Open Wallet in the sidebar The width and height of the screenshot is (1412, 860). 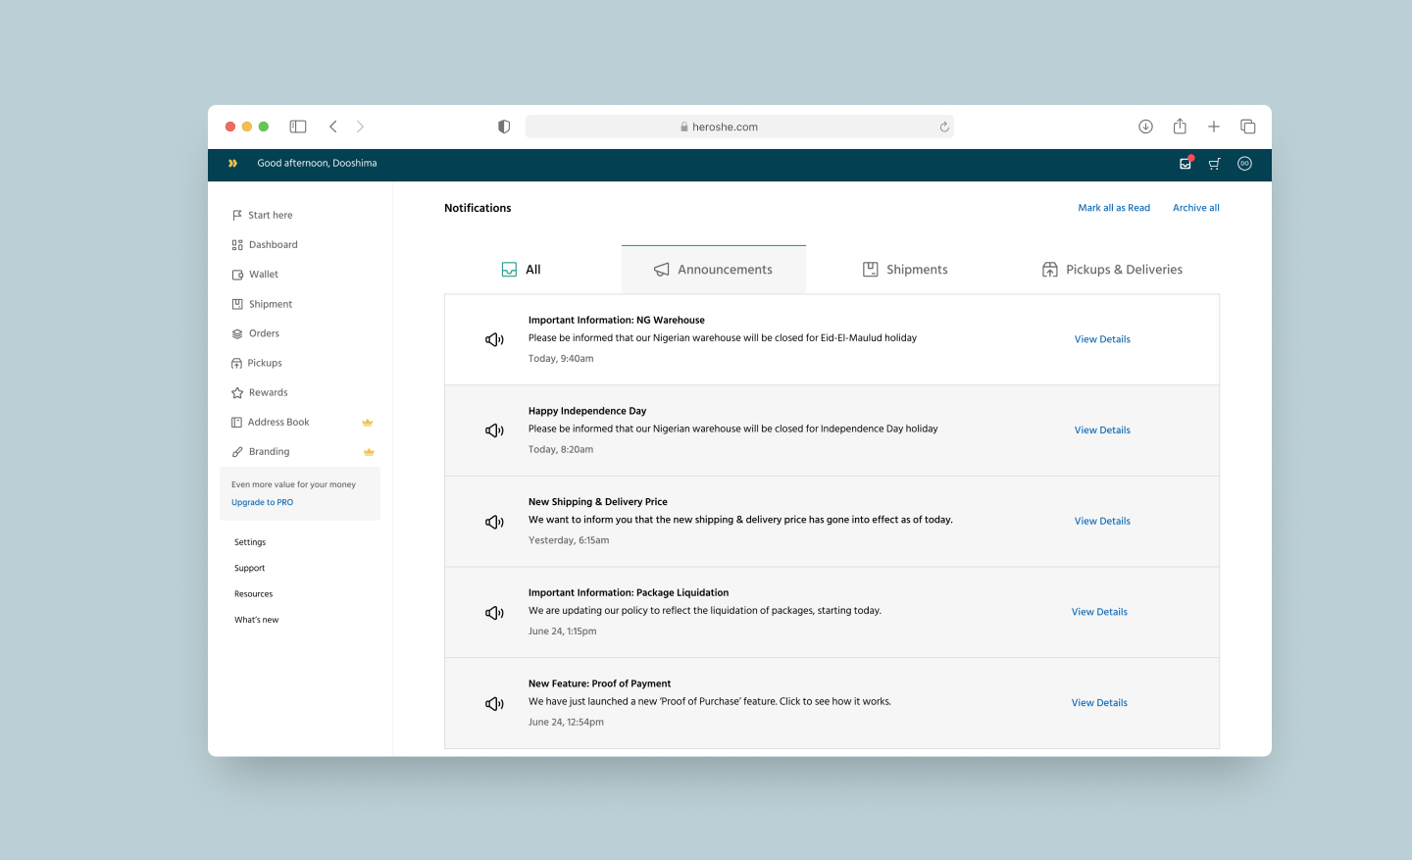click(263, 275)
